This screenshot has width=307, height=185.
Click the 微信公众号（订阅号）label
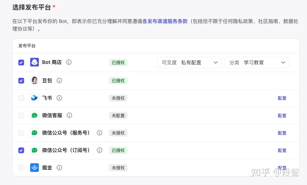pos(66,150)
